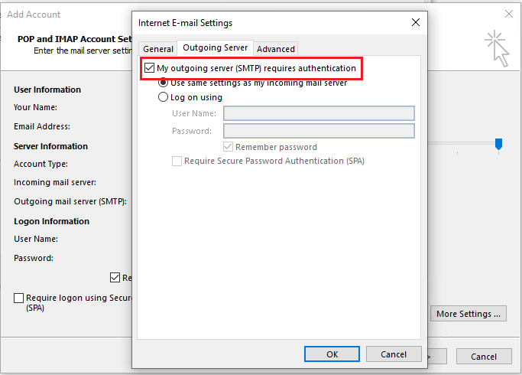Enable 'Require logon using Secure' checkbox in Add Account
This screenshot has width=522, height=375.
[x=18, y=298]
